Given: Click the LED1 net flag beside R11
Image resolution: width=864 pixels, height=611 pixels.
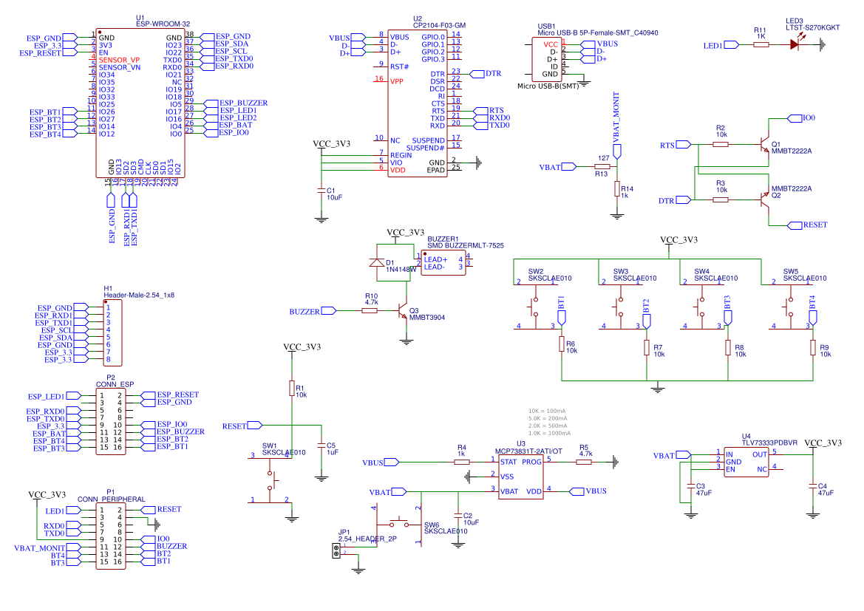Looking at the screenshot, I should coord(721,44).
